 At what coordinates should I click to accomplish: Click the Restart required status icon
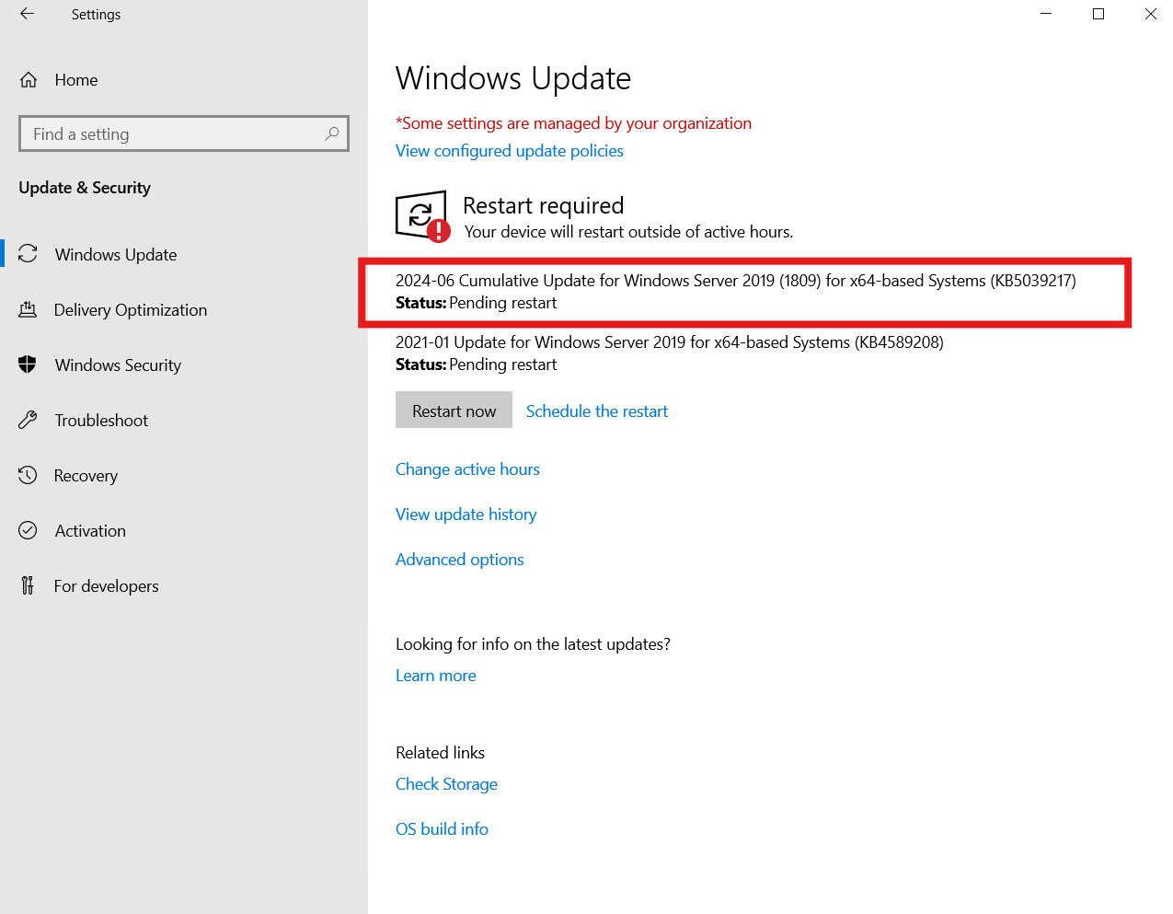click(422, 216)
